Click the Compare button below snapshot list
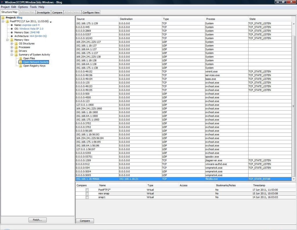The height and width of the screenshot is (230, 297). coord(85,221)
